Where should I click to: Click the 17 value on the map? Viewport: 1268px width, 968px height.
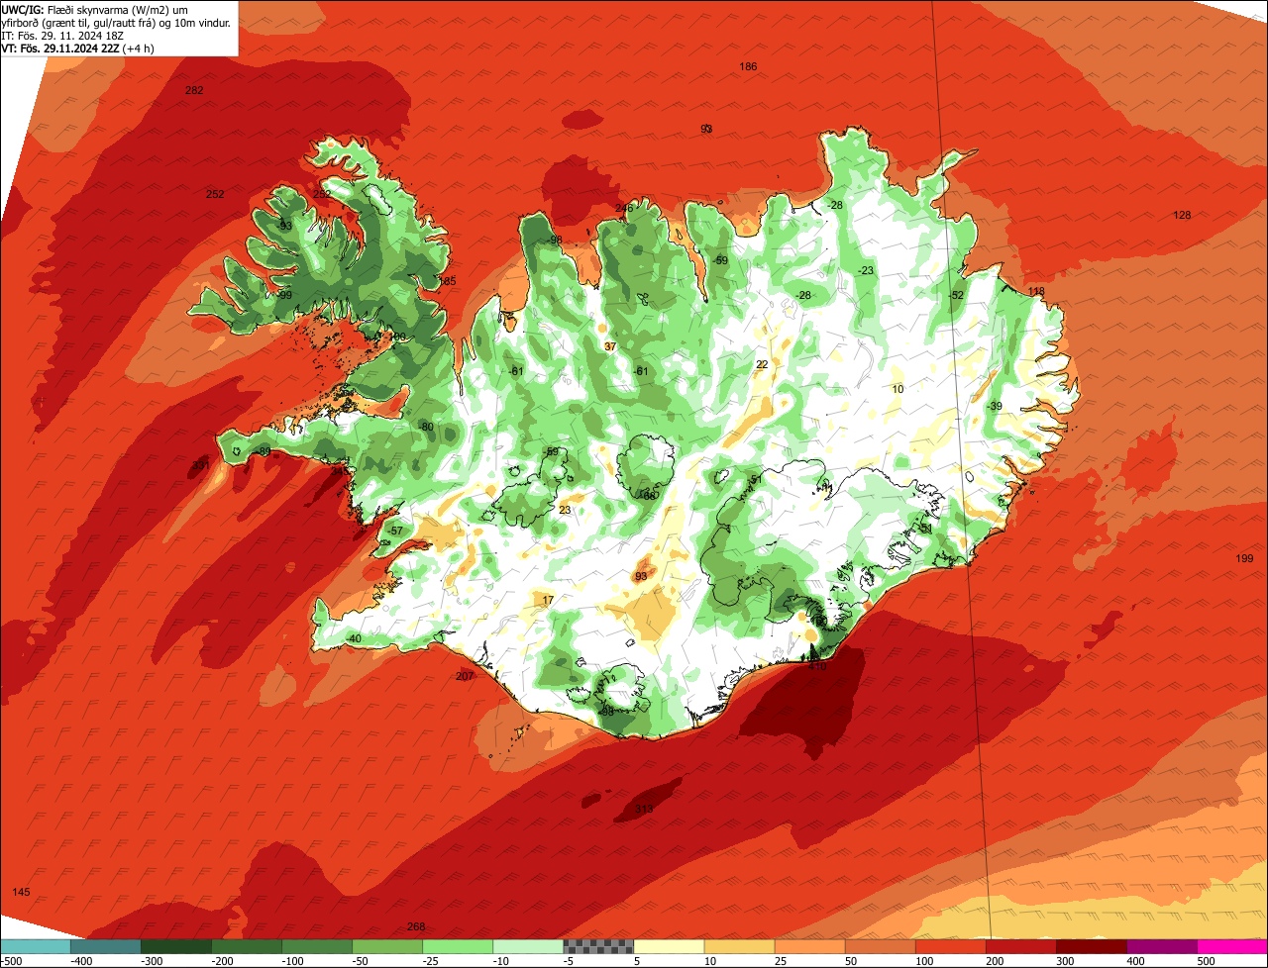point(548,600)
